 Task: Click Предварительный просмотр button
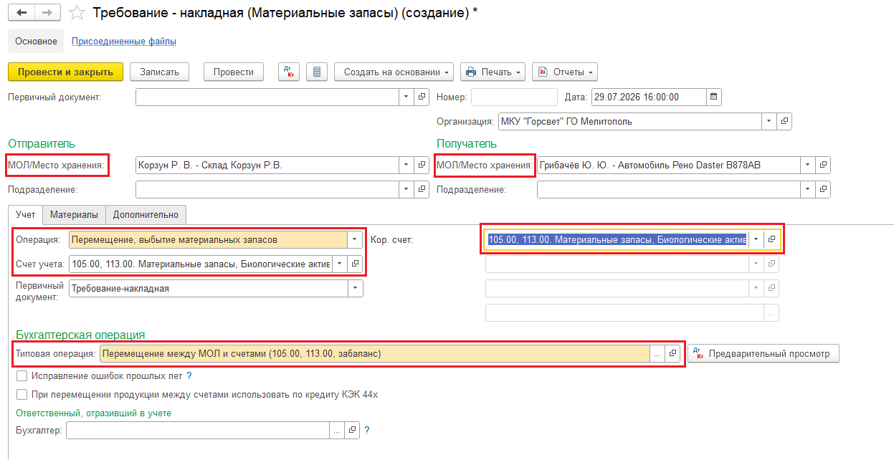tap(763, 353)
